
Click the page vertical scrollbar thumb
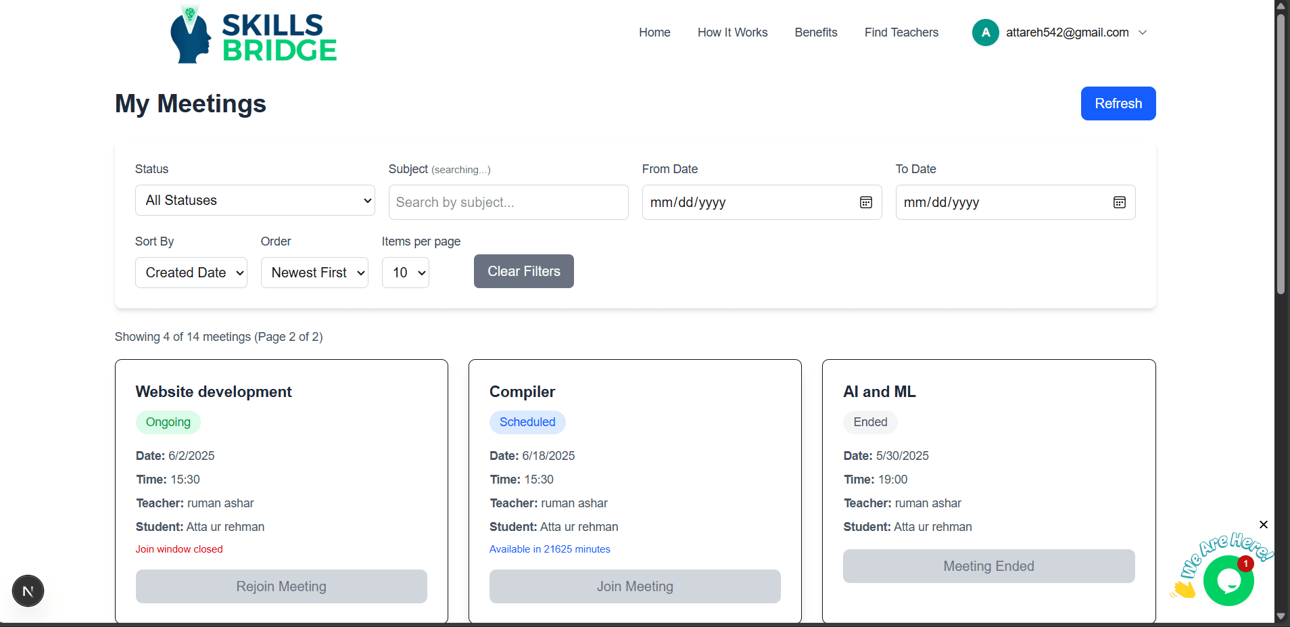pos(1281,154)
